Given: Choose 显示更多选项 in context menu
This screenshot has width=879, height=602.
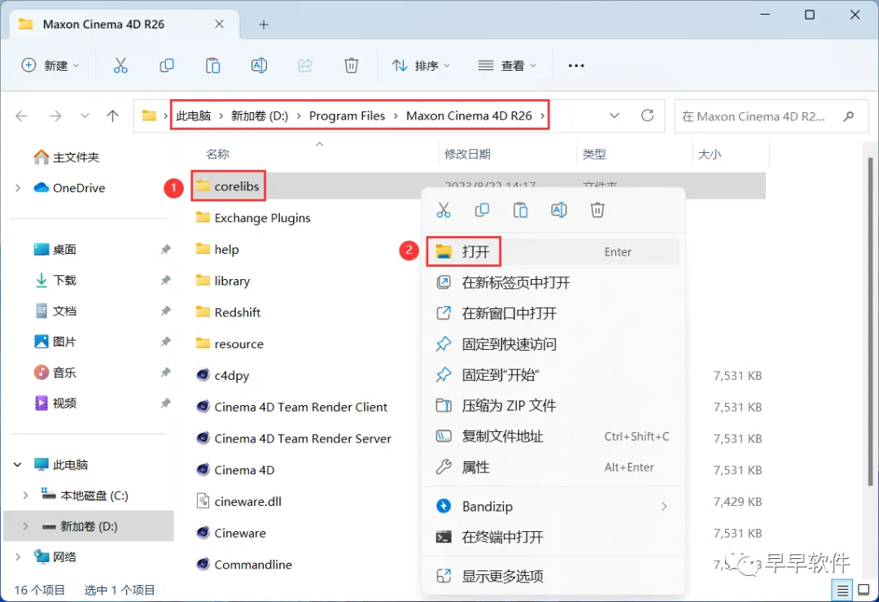Looking at the screenshot, I should pos(553,576).
